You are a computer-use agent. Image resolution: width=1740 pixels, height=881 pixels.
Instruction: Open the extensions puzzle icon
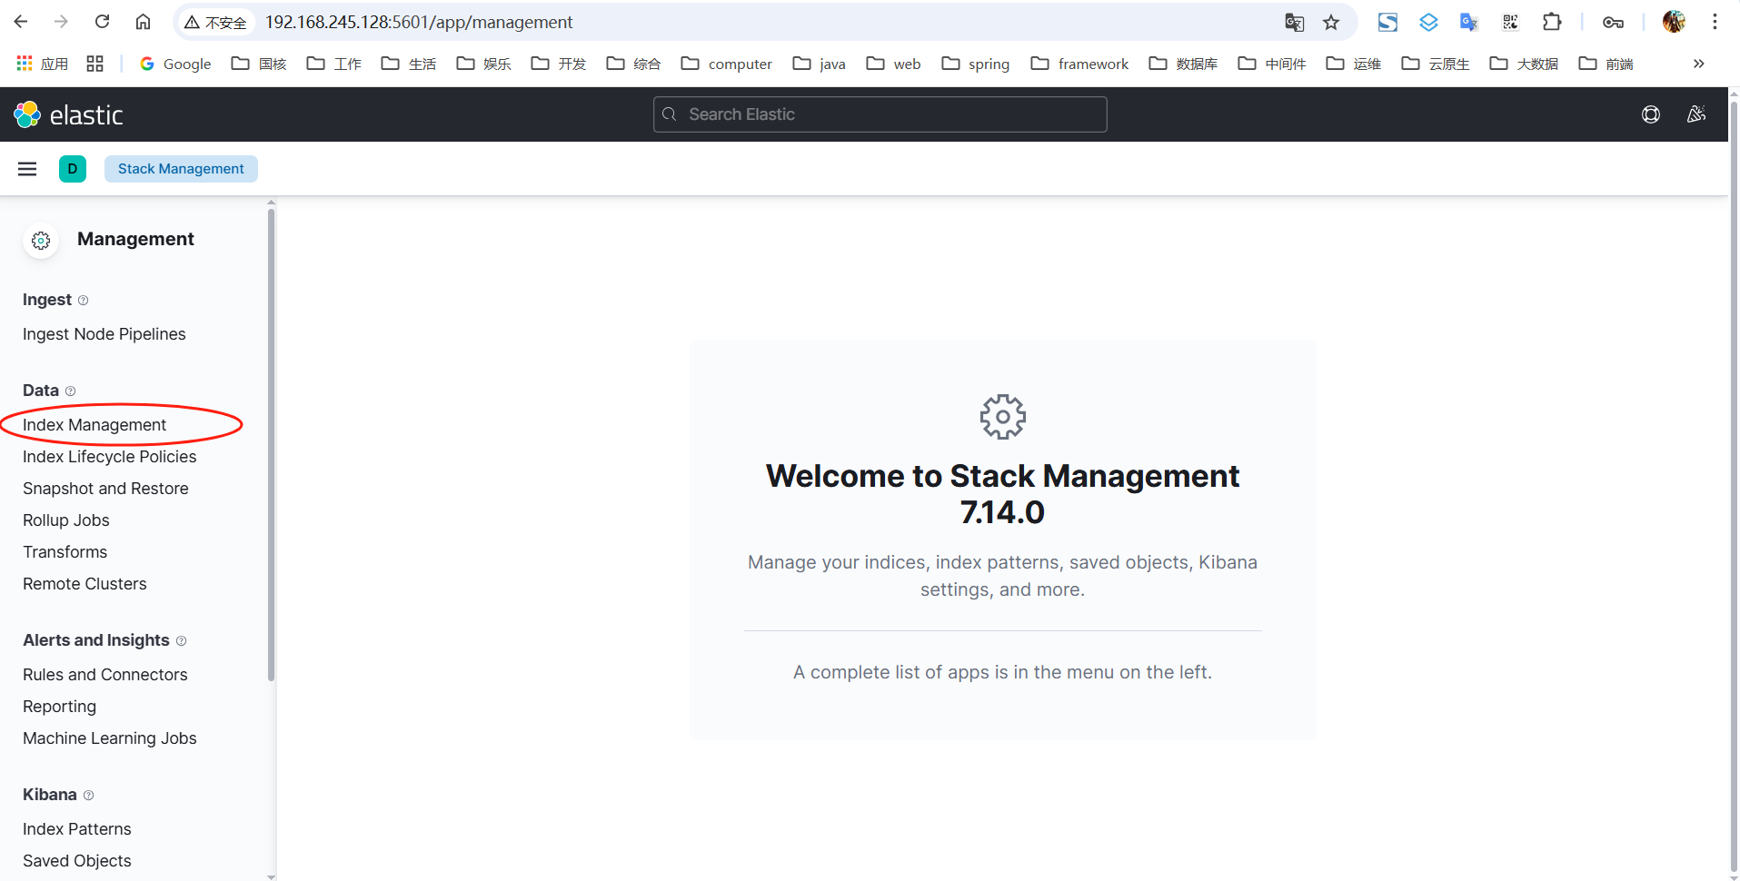point(1552,22)
